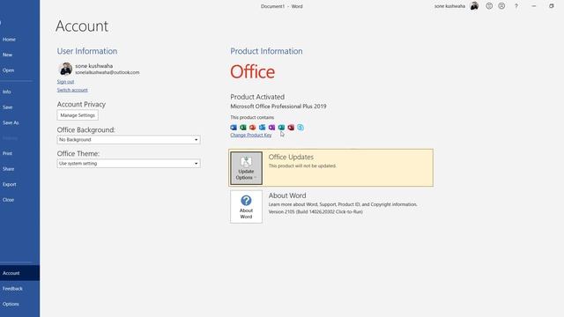The image size is (564, 317).
Task: Open the Share page in the sidebar
Action: (x=19, y=169)
